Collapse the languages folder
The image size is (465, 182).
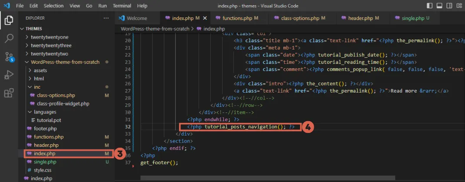coord(45,112)
